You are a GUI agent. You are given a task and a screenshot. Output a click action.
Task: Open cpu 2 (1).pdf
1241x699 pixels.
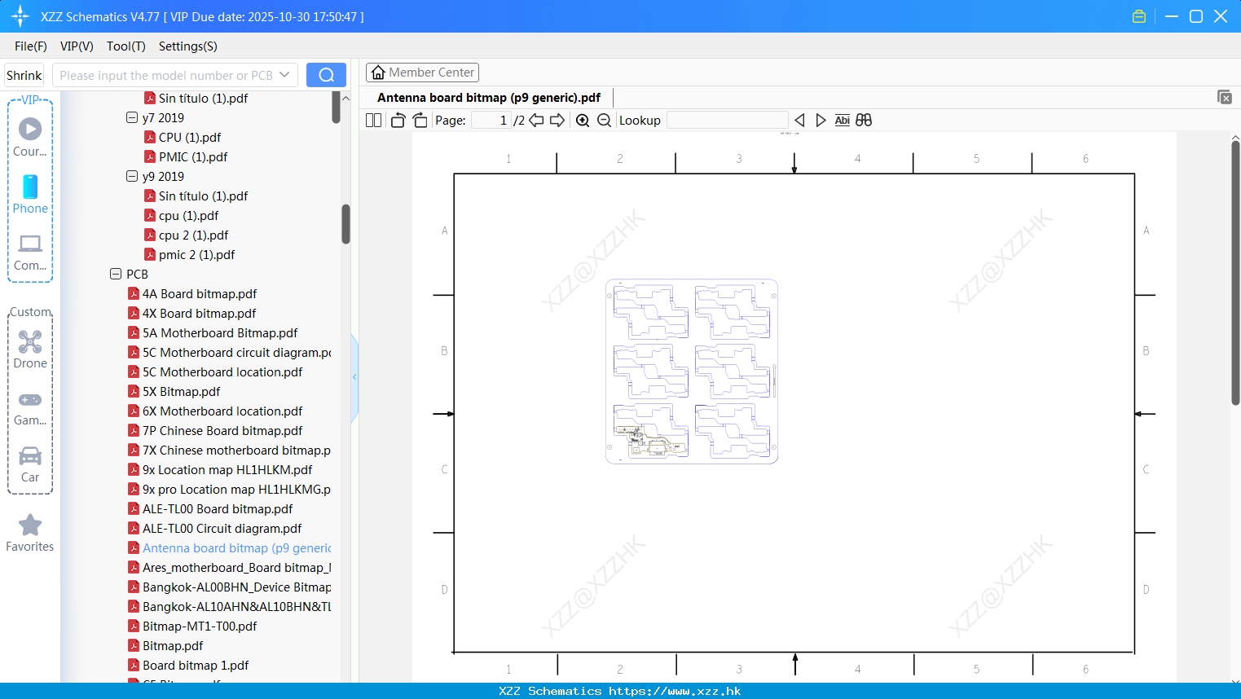(x=193, y=235)
